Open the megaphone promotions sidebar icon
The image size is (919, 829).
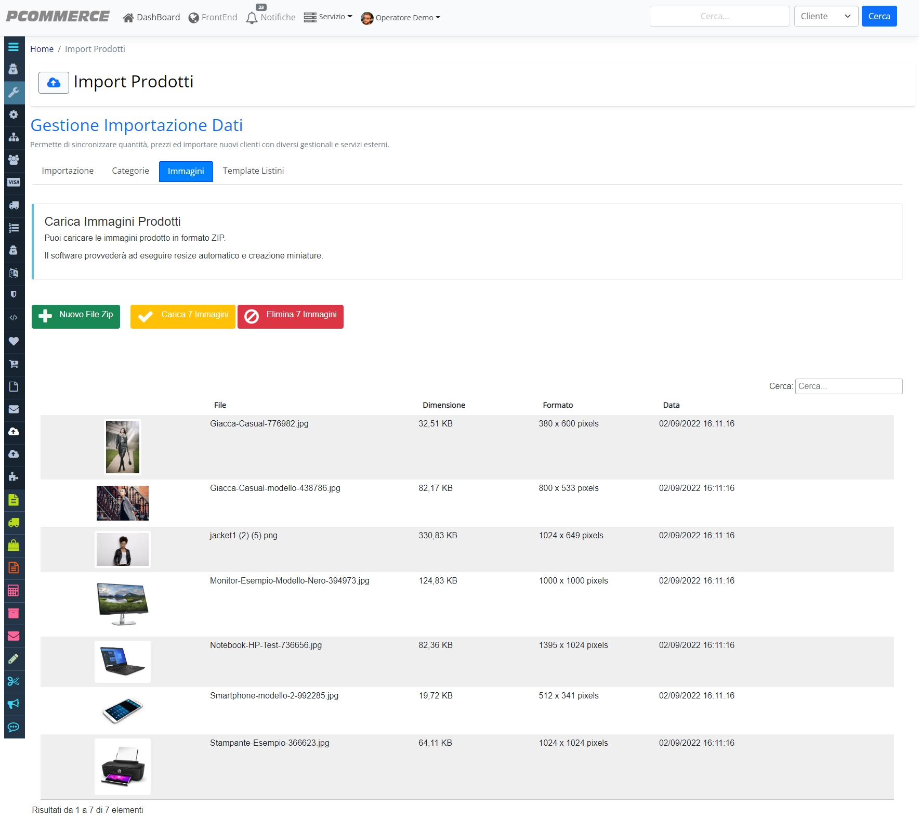14,704
